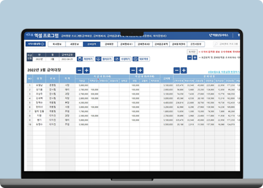The height and width of the screenshot is (188, 263).
Task: Open the cyan insurance rate settings link
Action: [x=224, y=72]
